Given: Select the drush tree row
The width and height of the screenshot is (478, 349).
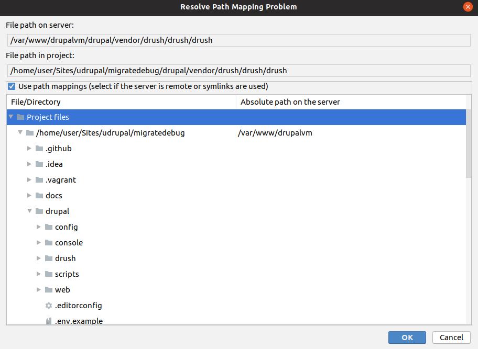Looking at the screenshot, I should [236, 258].
